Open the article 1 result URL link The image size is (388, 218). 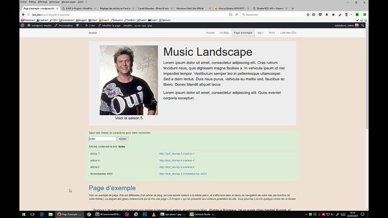176,154
